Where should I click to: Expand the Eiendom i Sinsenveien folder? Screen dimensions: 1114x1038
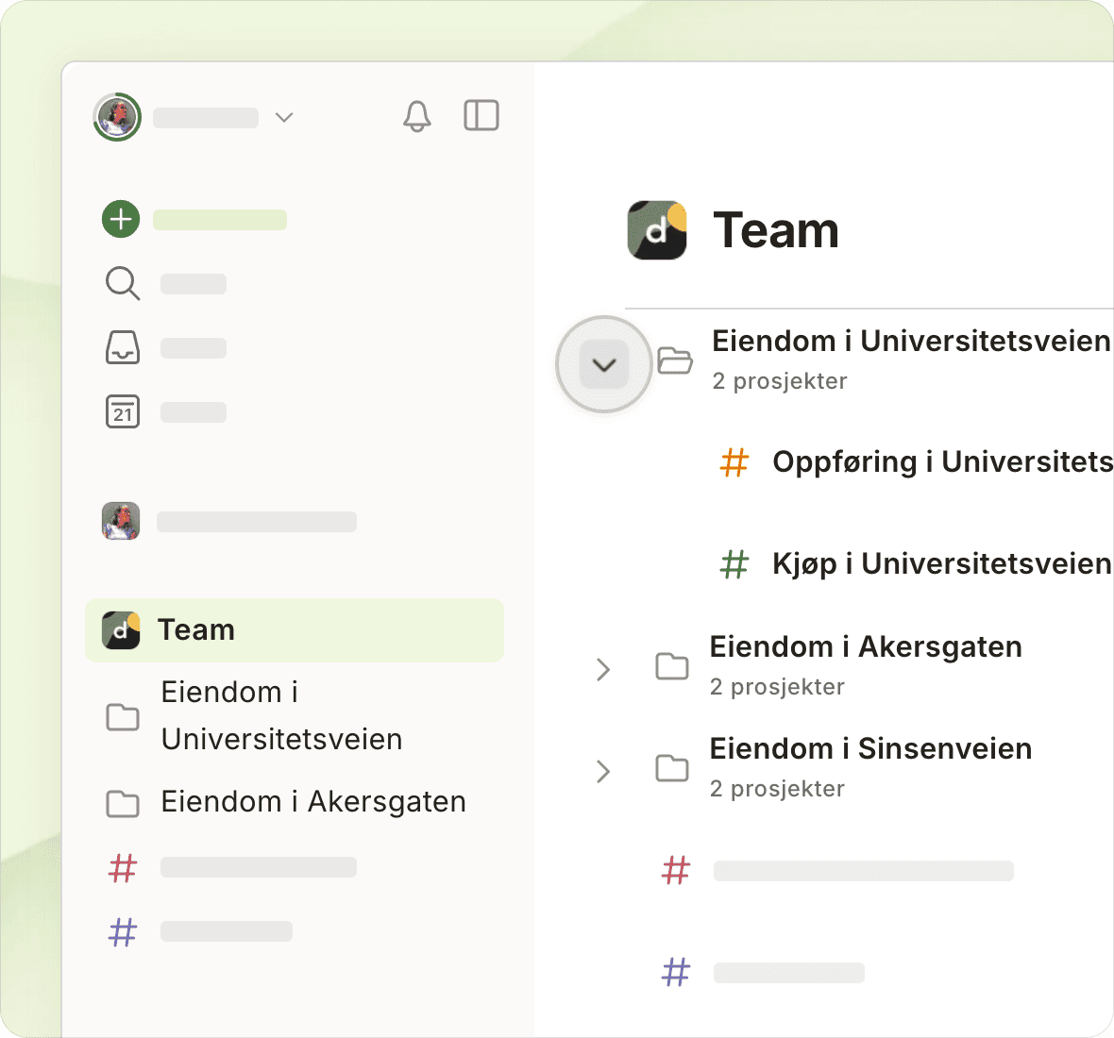click(603, 772)
